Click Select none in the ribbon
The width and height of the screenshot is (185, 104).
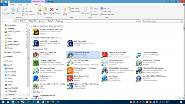click(106, 11)
